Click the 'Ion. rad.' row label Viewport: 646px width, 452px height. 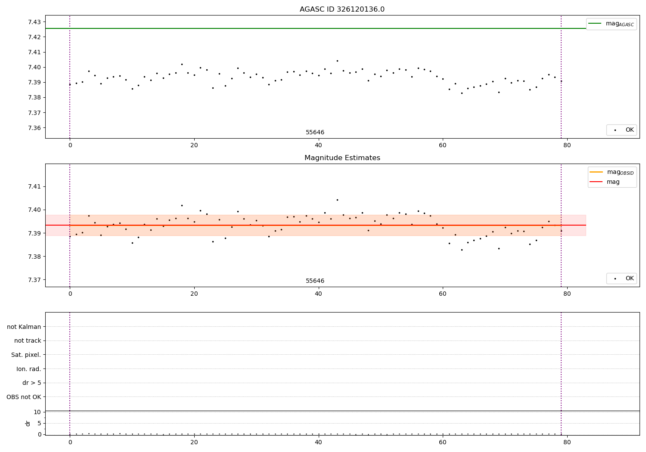[x=29, y=369]
